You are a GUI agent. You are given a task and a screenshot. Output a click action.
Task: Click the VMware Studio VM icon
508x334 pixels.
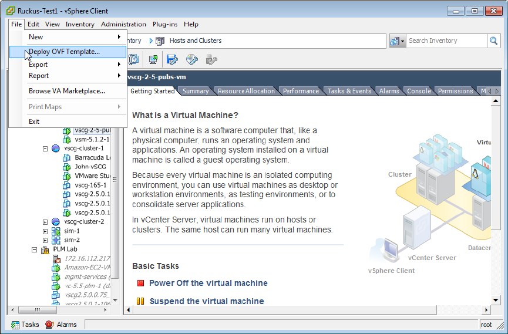point(66,176)
